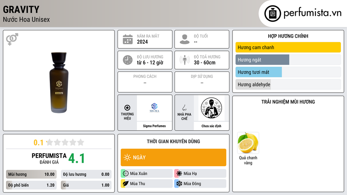The image size is (347, 195).
Task: Click the clock icon for longevity
Action: click(x=128, y=60)
